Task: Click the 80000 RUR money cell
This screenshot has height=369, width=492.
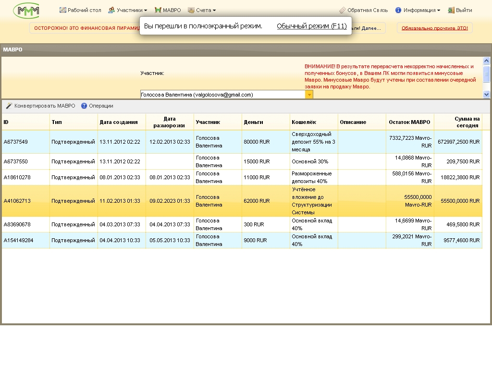Action: click(266, 142)
